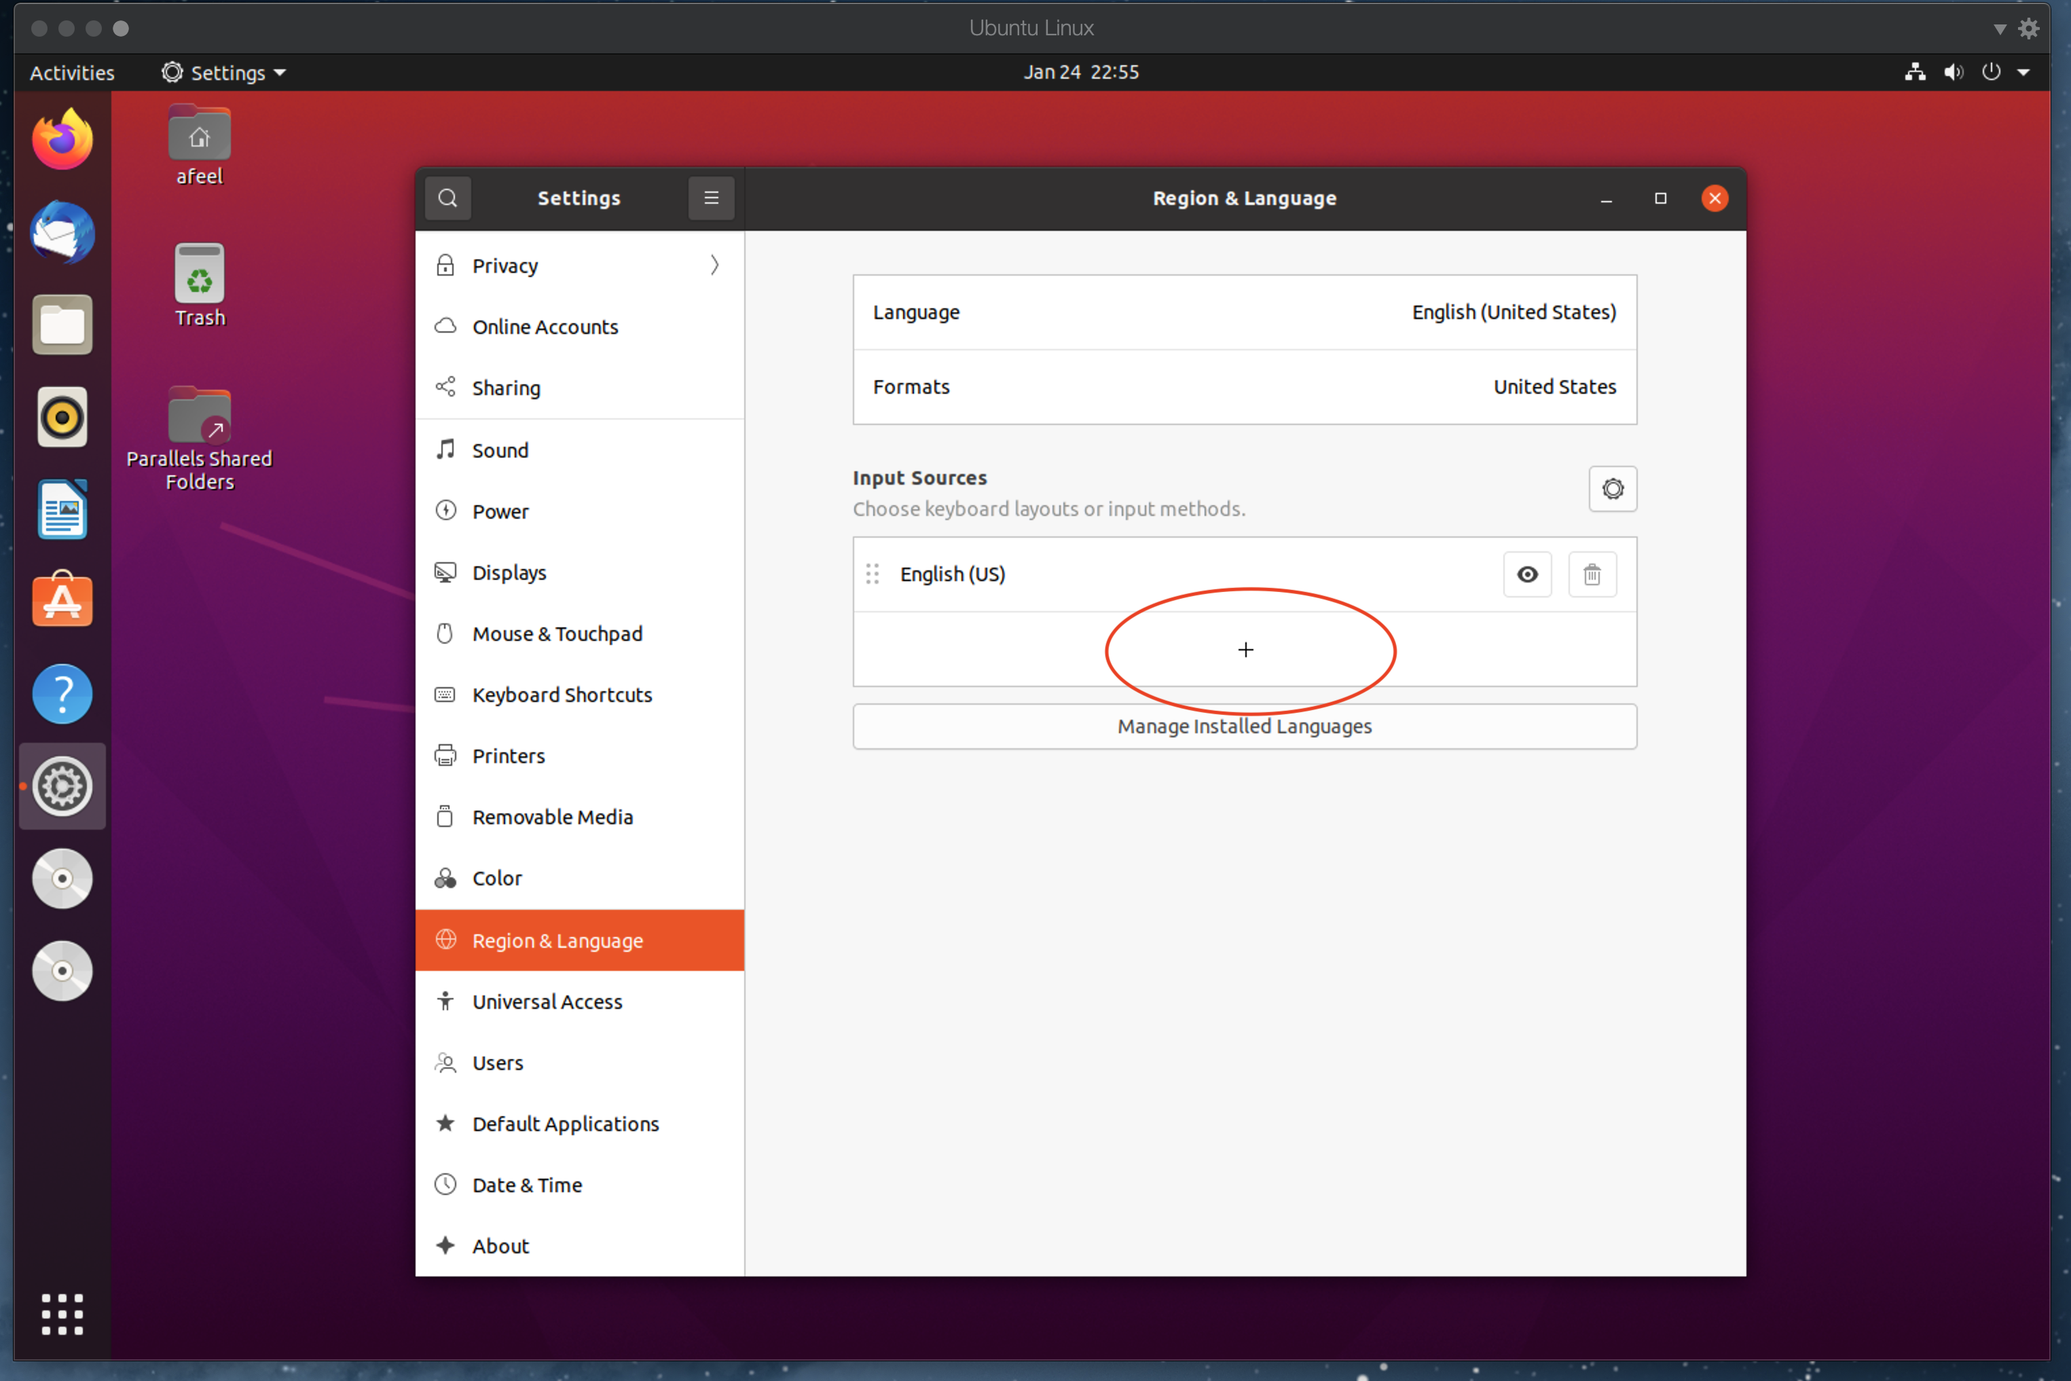Switch to the Displays panel
The height and width of the screenshot is (1381, 2071).
509,572
